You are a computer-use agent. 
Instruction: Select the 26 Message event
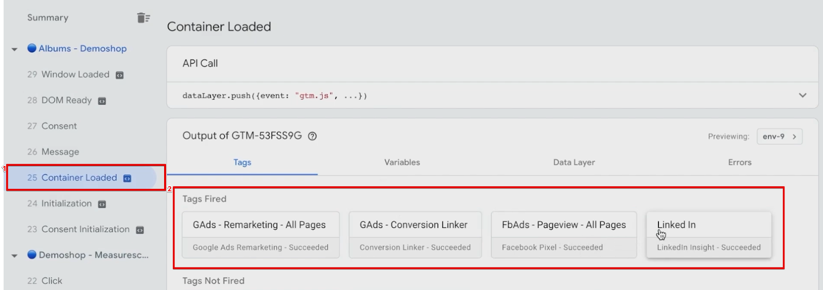tap(53, 152)
